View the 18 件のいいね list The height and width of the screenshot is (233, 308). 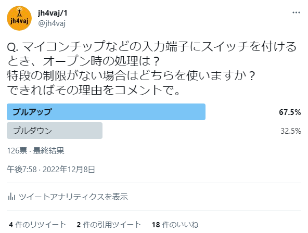tap(175, 225)
